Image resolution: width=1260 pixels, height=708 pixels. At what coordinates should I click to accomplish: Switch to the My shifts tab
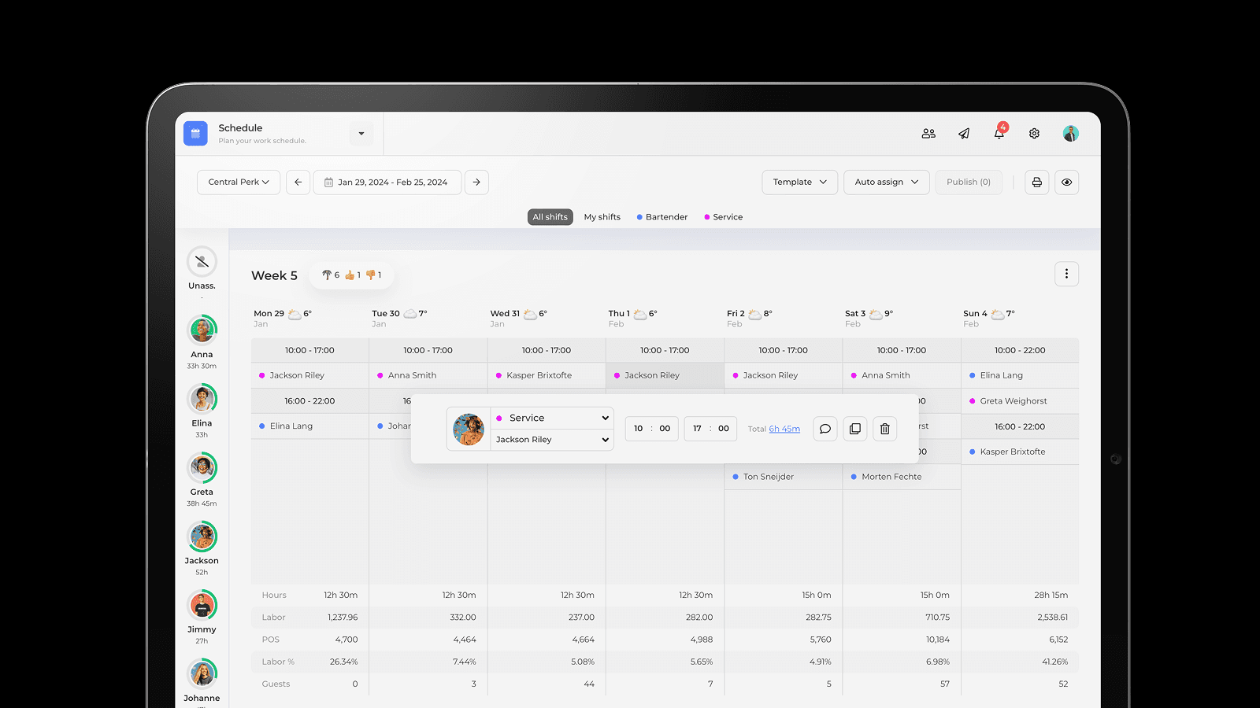[602, 217]
